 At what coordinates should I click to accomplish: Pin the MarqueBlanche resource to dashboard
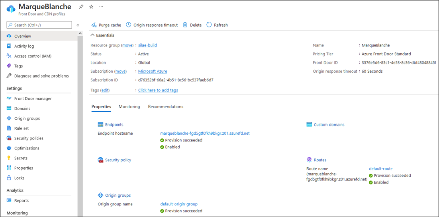(x=81, y=7)
